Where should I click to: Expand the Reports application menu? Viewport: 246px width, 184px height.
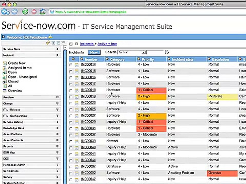coord(57,146)
